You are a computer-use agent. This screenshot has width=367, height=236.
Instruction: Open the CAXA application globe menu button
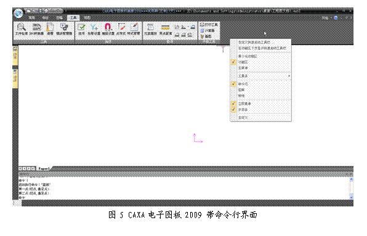[18, 13]
